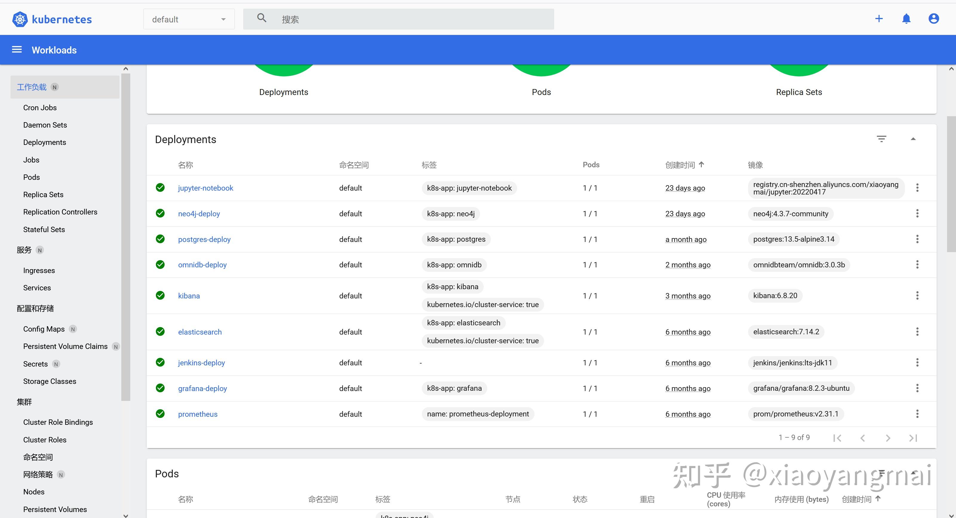This screenshot has height=518, width=956.
Task: Open the hamburger navigation menu
Action: coord(17,50)
